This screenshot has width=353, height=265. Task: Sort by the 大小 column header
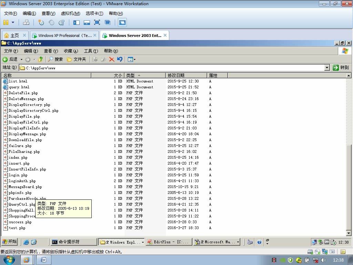click(x=108, y=75)
